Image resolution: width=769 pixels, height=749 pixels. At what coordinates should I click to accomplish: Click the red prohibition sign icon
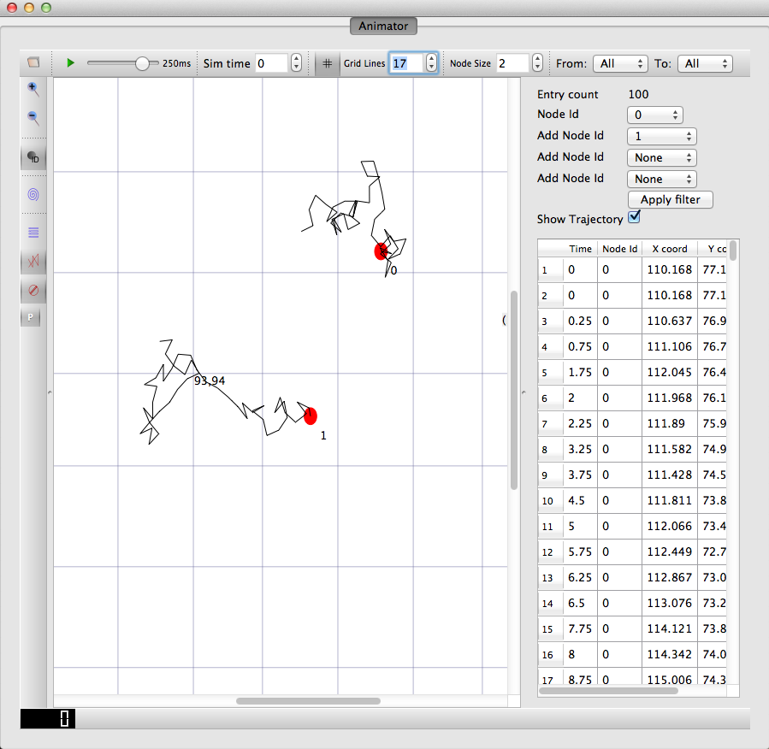tap(33, 290)
